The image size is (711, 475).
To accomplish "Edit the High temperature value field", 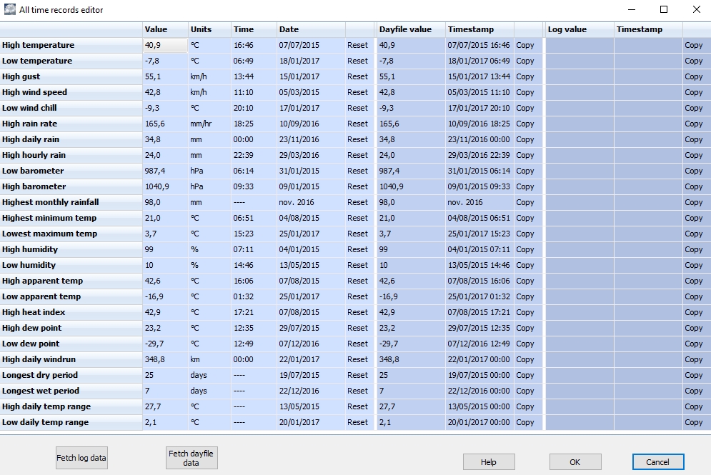I will pos(164,45).
